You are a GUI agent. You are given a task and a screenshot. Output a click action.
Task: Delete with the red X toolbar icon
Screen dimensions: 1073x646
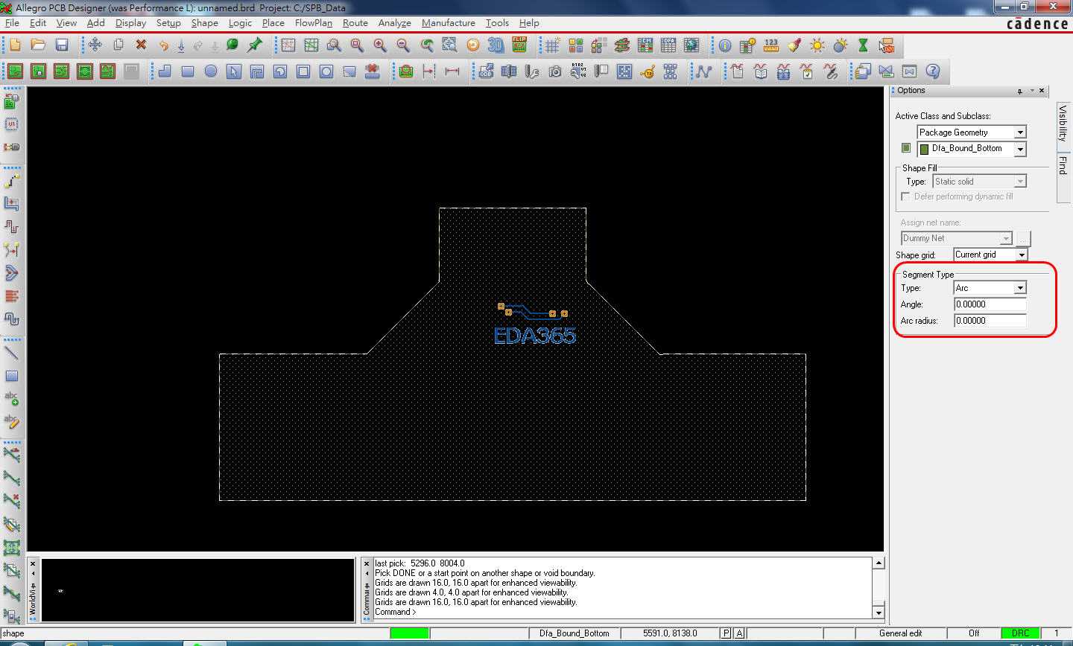coord(141,45)
